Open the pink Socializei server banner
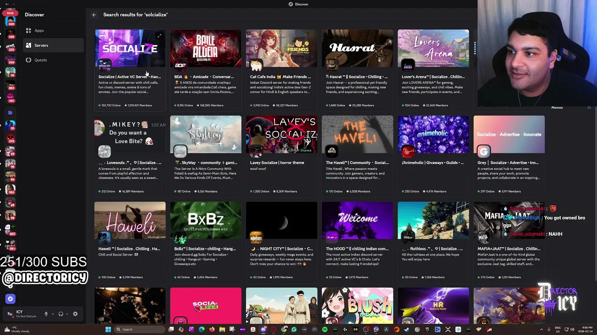The height and width of the screenshot is (335, 597). [206, 306]
